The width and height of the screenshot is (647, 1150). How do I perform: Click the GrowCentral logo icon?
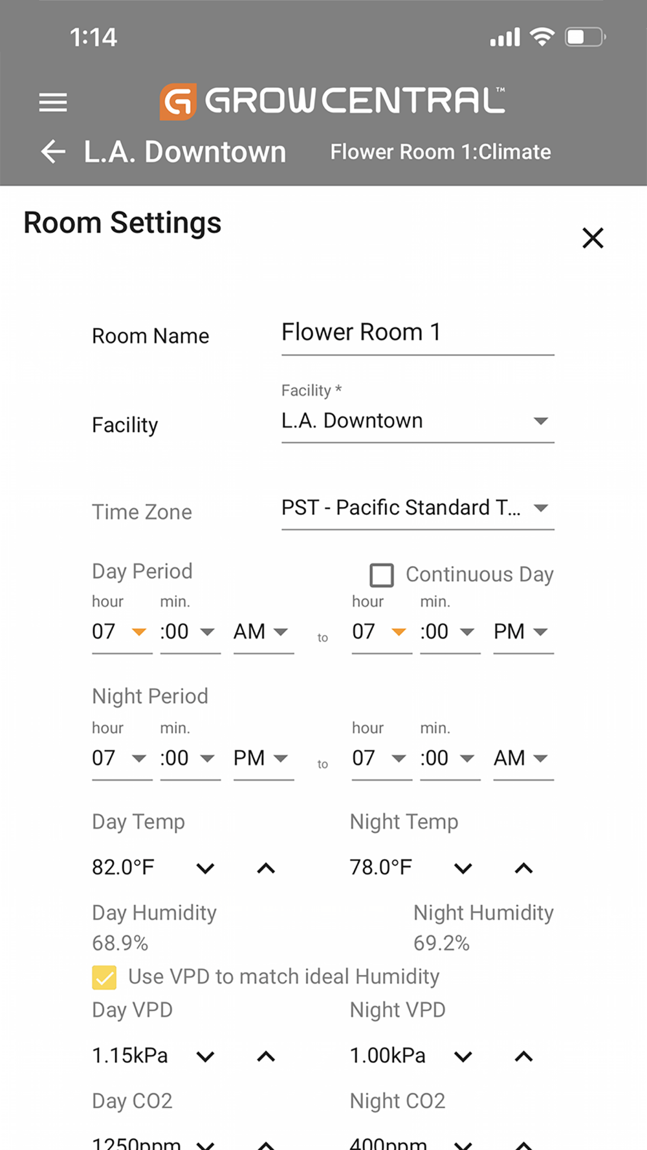click(178, 102)
